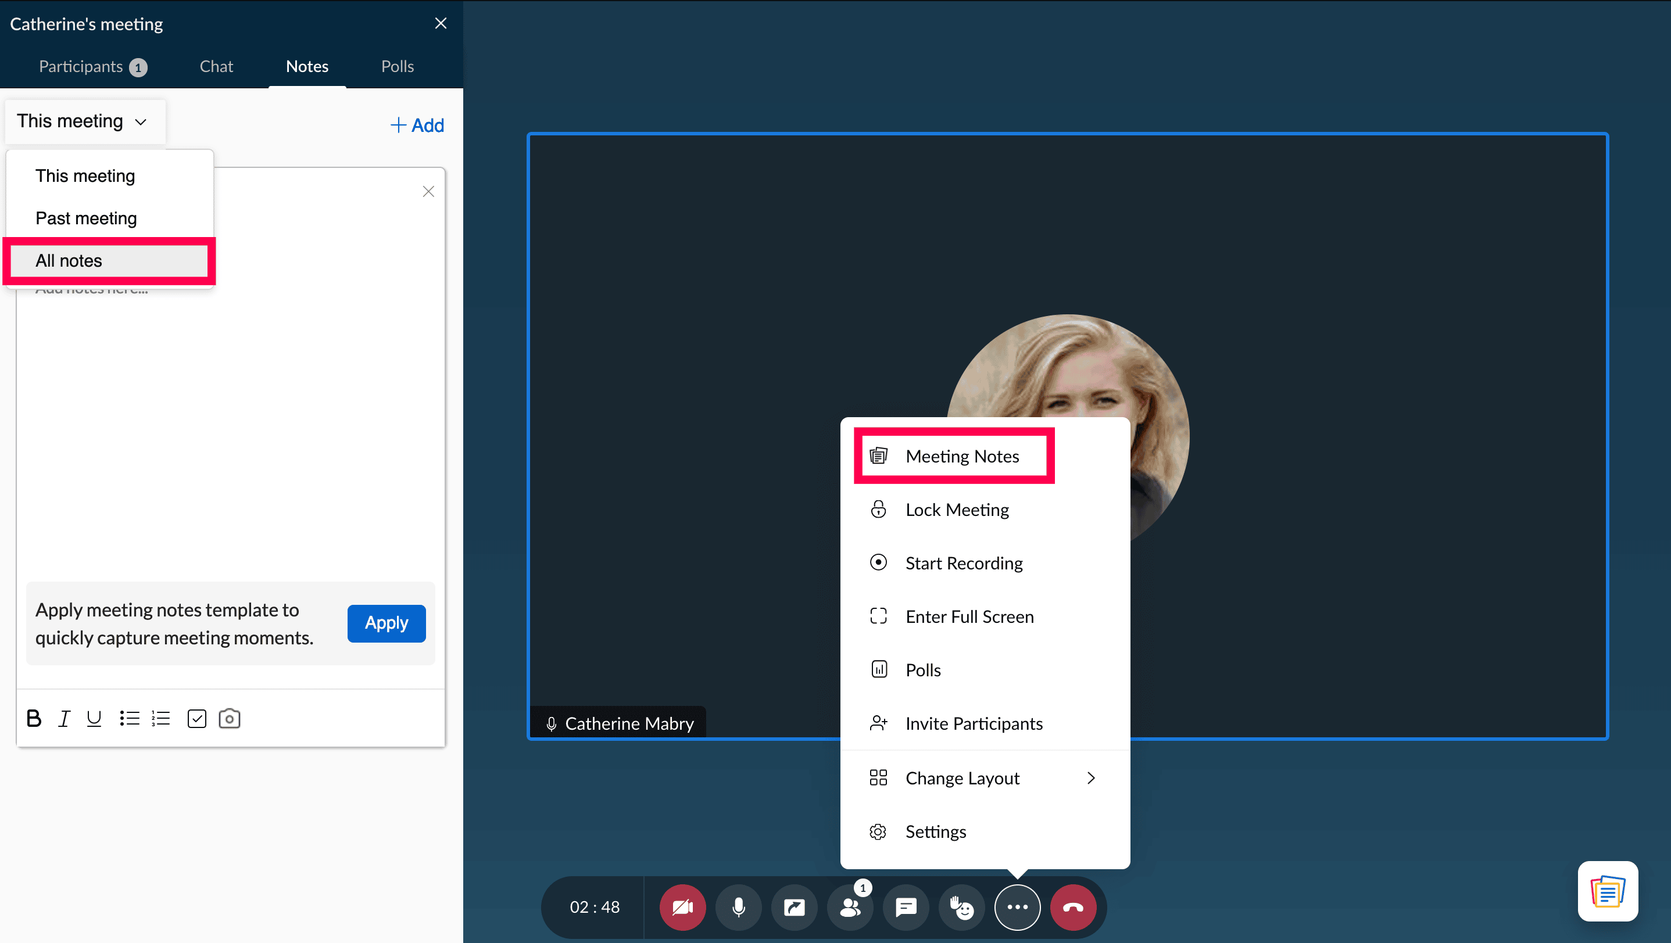
Task: Expand the This meeting dropdown
Action: point(84,121)
